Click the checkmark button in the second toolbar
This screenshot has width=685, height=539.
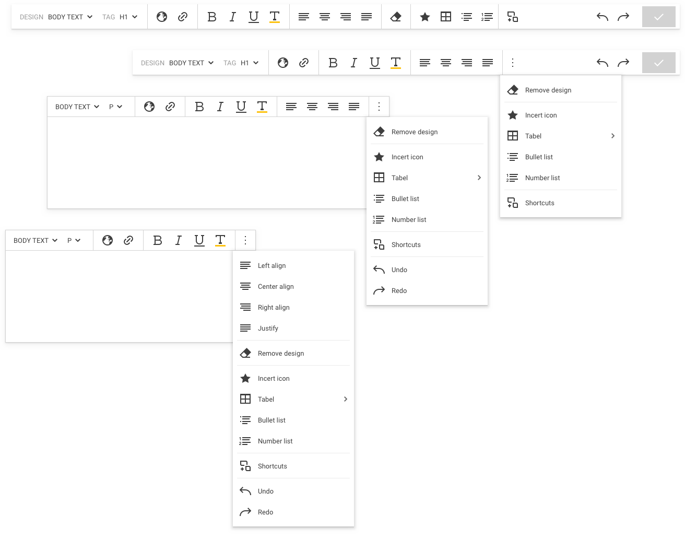(x=659, y=63)
